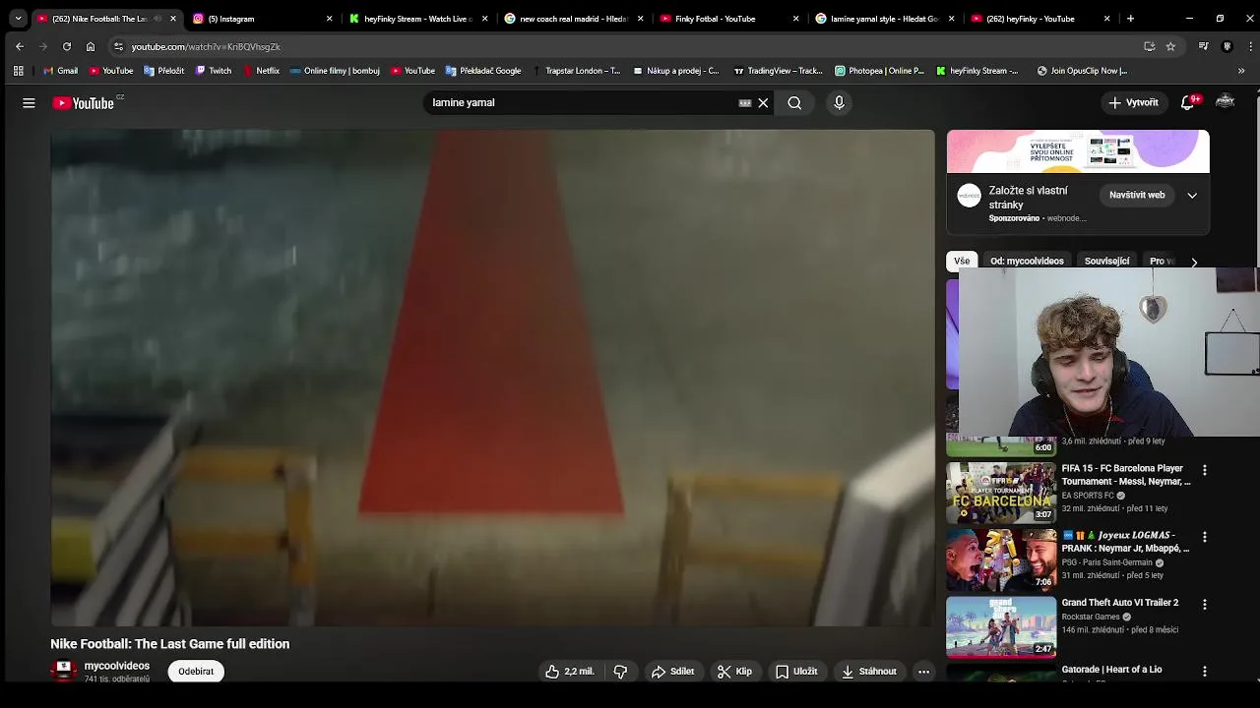Show more filter chips with arrow
Screen dimensions: 1260x708
1194,262
